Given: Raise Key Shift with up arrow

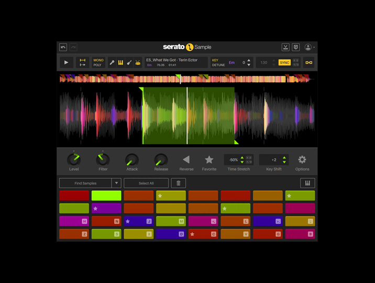Looking at the screenshot, I should pos(284,158).
